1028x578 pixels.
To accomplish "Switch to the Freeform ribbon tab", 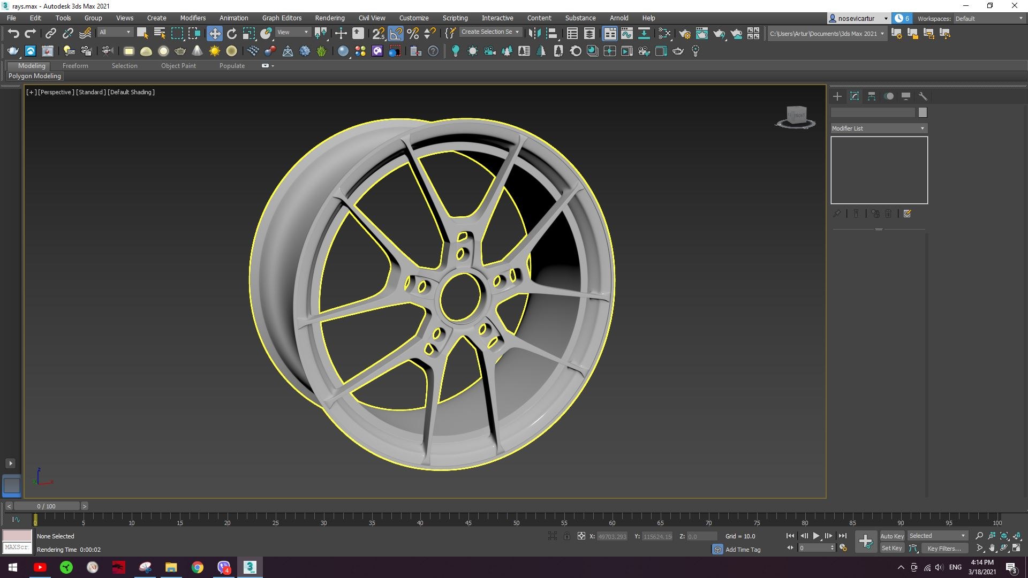I will [75, 66].
